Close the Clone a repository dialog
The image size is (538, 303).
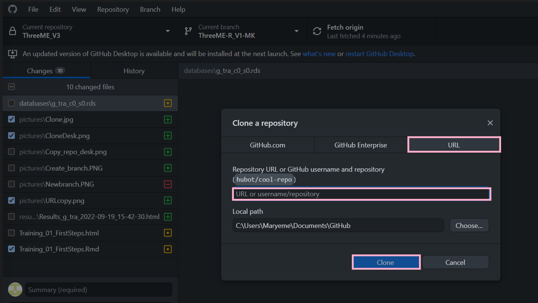pos(490,123)
